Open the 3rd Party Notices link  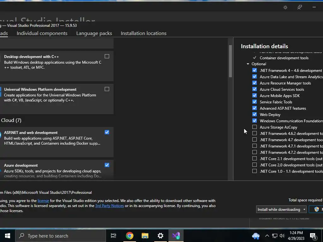109,206
